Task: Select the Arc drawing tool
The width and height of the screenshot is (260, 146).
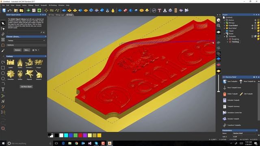Action: point(3,84)
